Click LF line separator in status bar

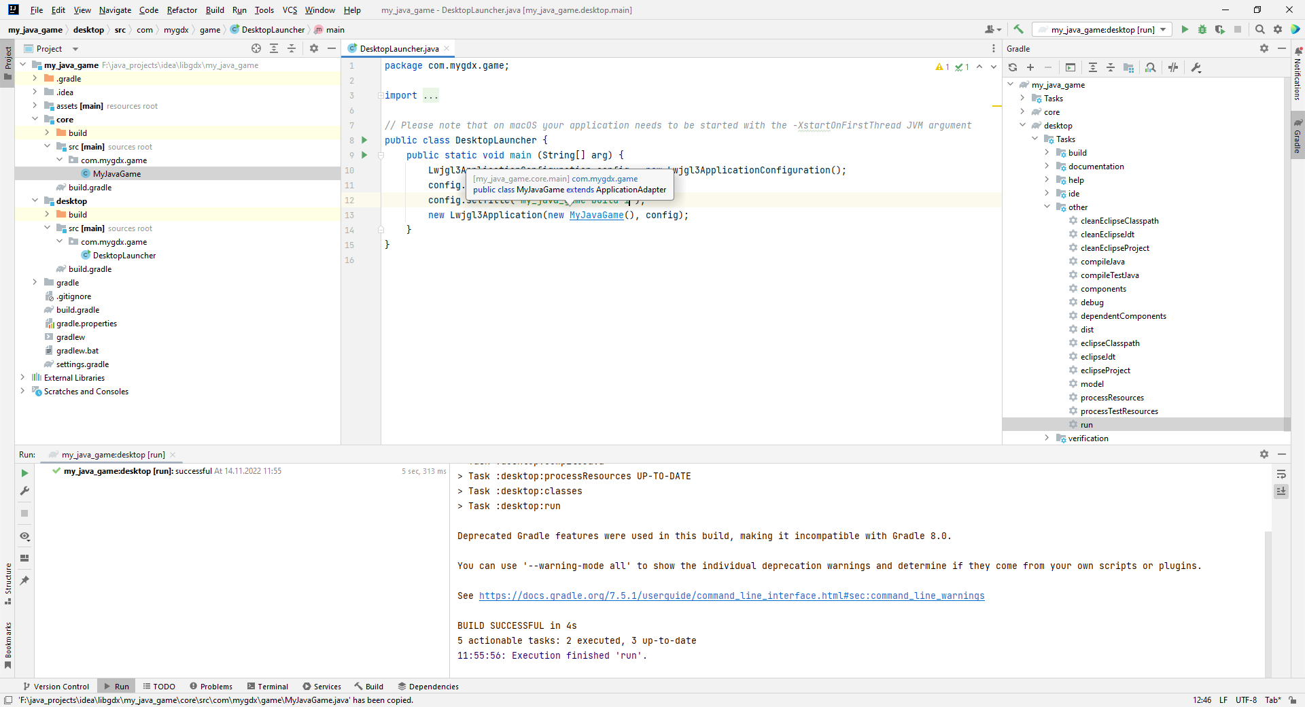pyautogui.click(x=1223, y=700)
